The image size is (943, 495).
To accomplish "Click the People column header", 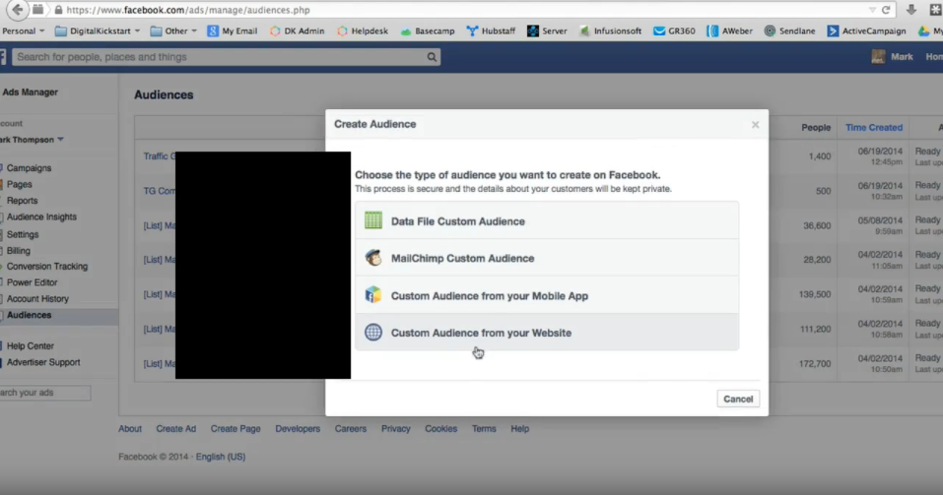I will pos(816,127).
